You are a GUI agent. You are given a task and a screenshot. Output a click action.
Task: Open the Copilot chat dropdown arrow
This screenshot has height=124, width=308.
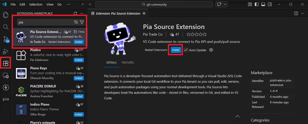coord(225,4)
